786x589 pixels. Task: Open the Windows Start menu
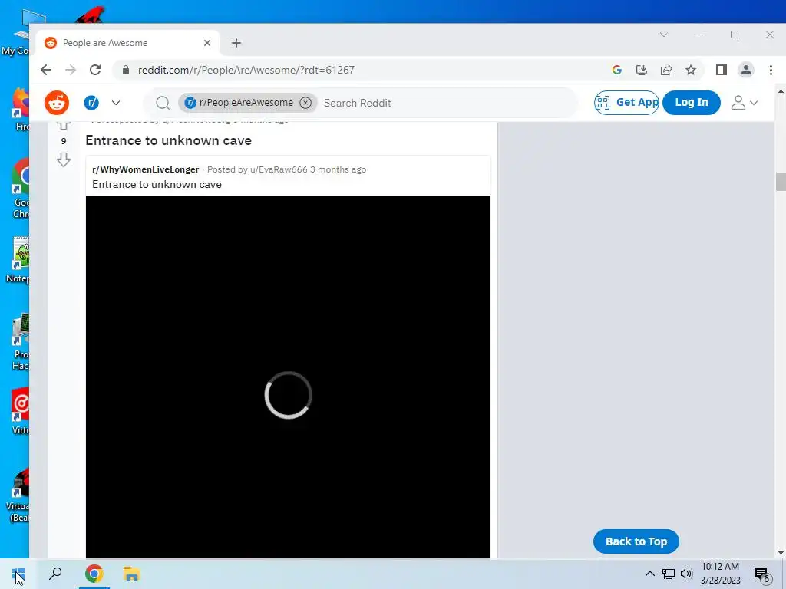click(x=18, y=574)
